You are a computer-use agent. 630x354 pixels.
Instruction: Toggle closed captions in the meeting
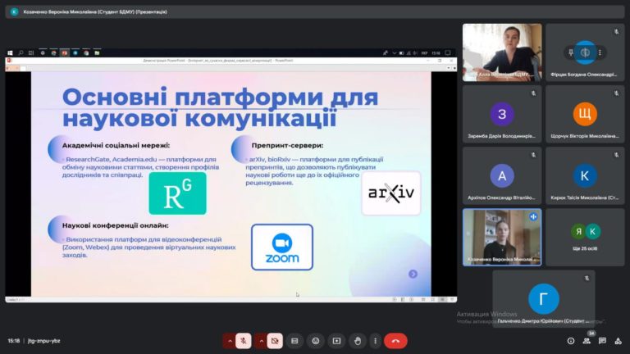pos(294,340)
